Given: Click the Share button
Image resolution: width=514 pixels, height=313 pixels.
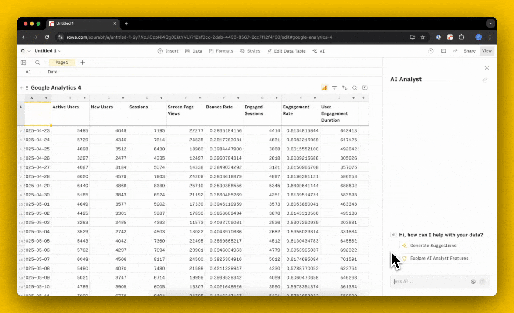Looking at the screenshot, I should pyautogui.click(x=470, y=51).
